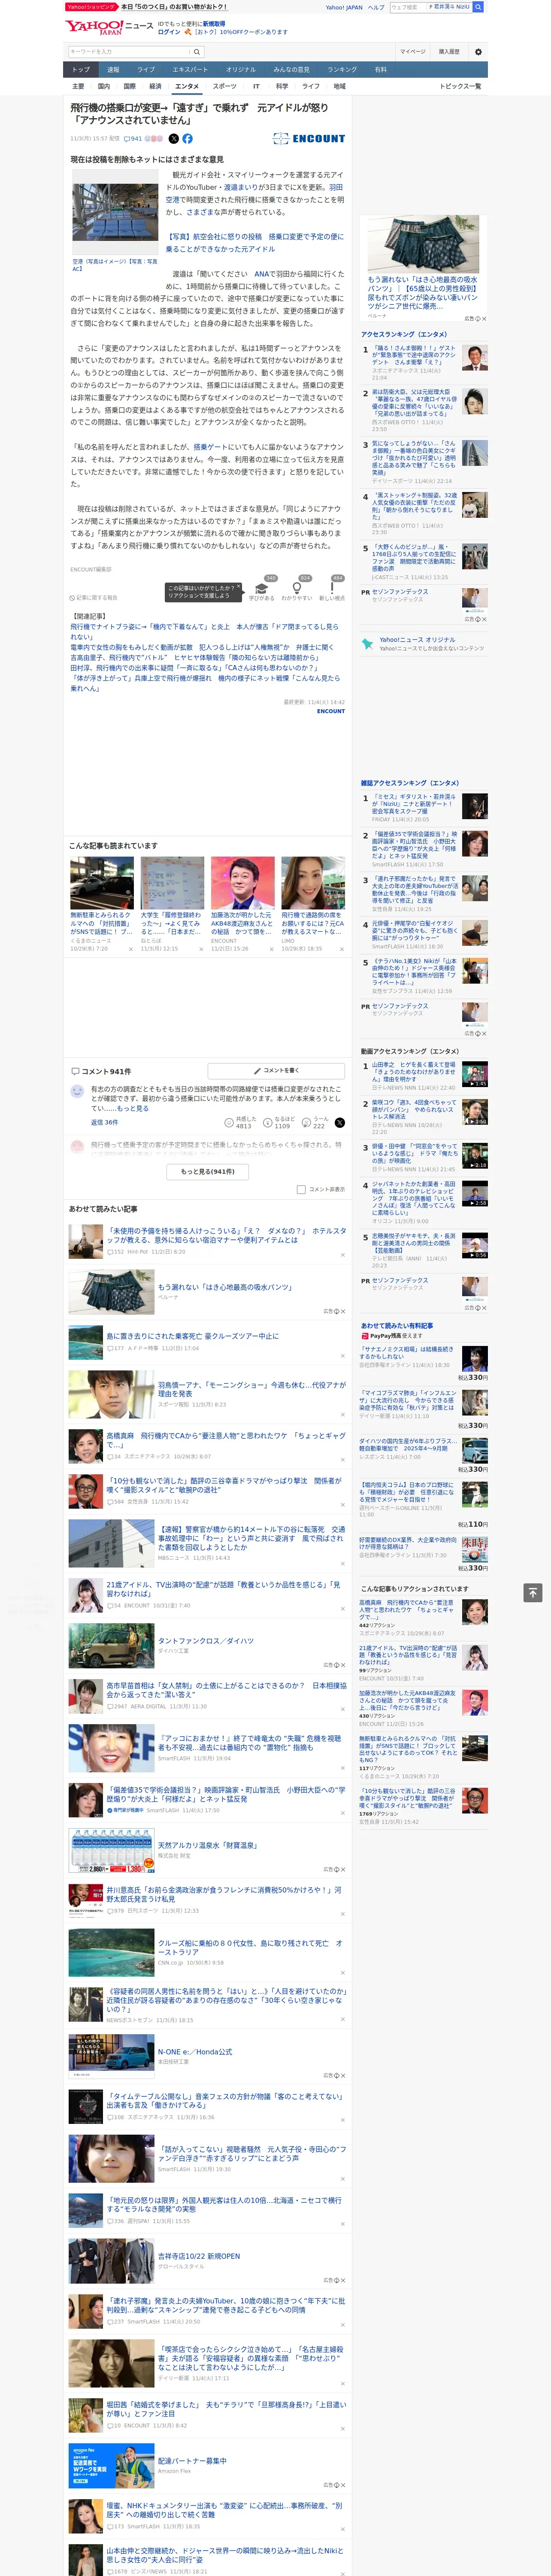Open the みんなの意見 tab
The image size is (551, 2576).
291,70
